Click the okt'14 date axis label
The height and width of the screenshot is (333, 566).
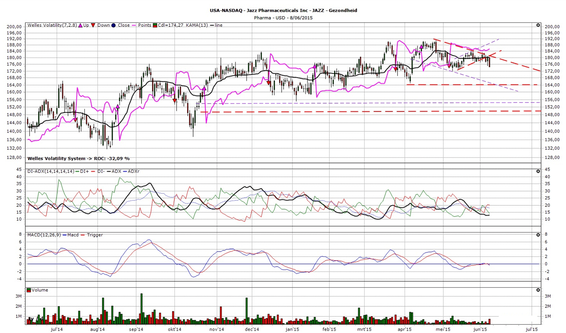tap(175, 329)
